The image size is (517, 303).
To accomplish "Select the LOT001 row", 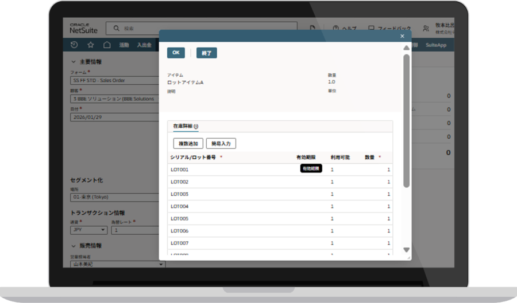I will click(280, 170).
